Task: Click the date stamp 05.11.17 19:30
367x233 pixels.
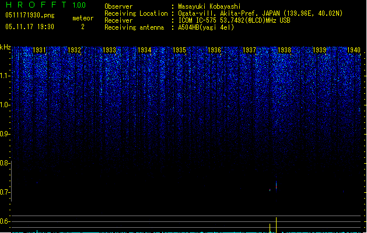Action: tap(30, 27)
